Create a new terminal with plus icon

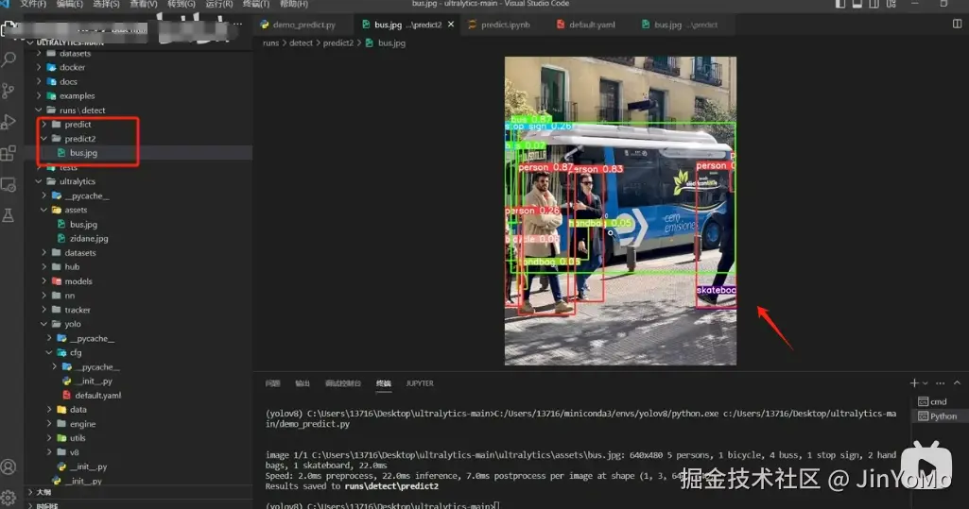point(914,383)
